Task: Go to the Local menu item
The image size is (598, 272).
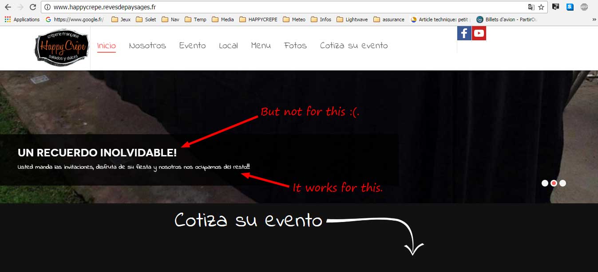Action: [x=229, y=46]
